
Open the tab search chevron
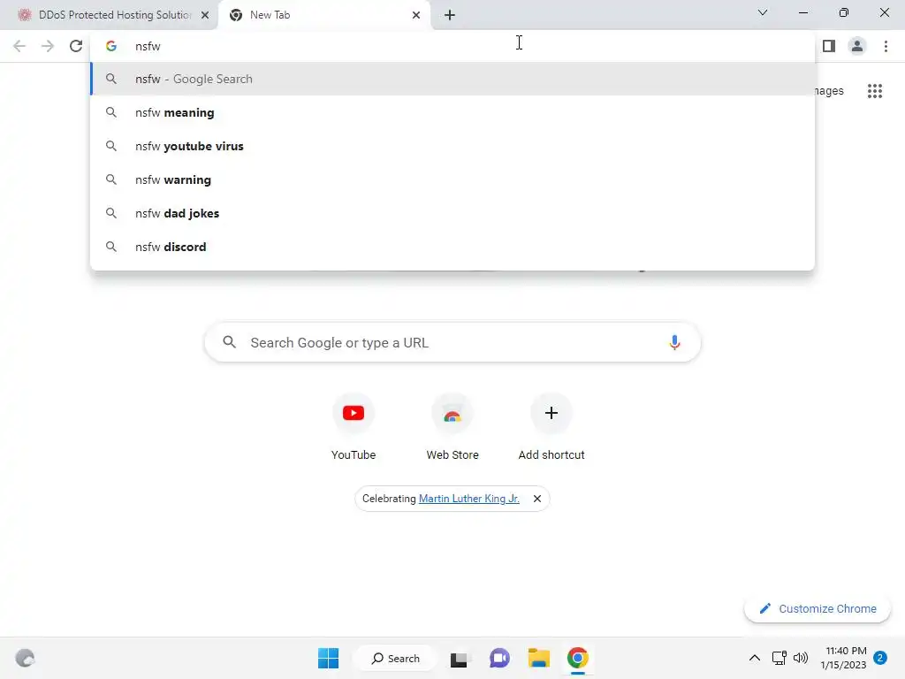763,12
